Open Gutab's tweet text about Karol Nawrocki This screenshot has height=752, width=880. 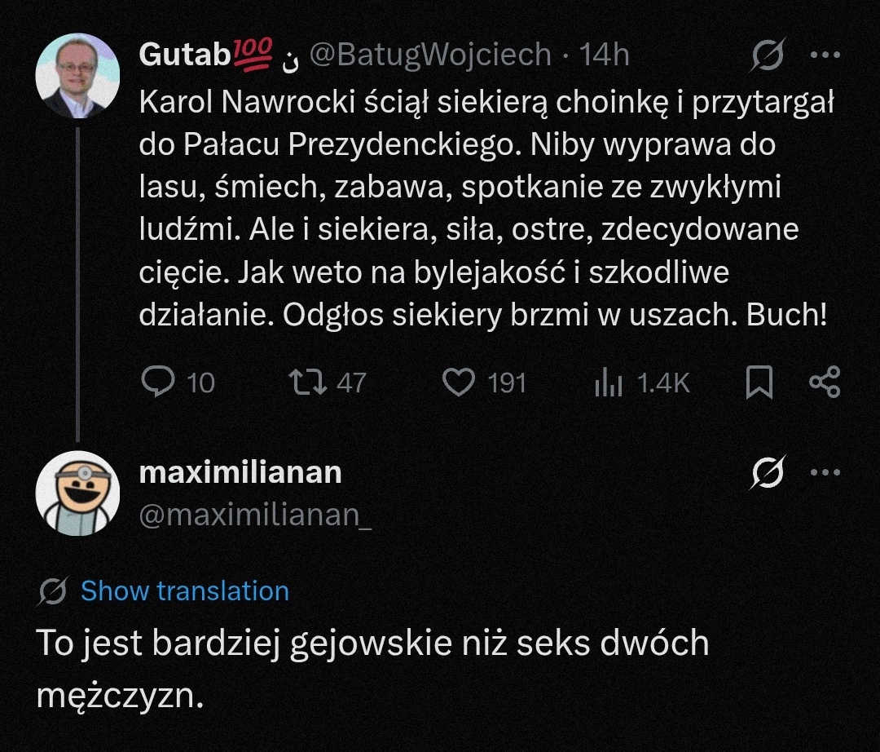(481, 208)
